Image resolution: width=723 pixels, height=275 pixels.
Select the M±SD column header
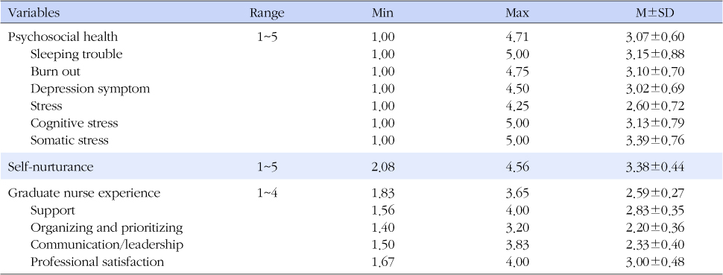pos(654,13)
